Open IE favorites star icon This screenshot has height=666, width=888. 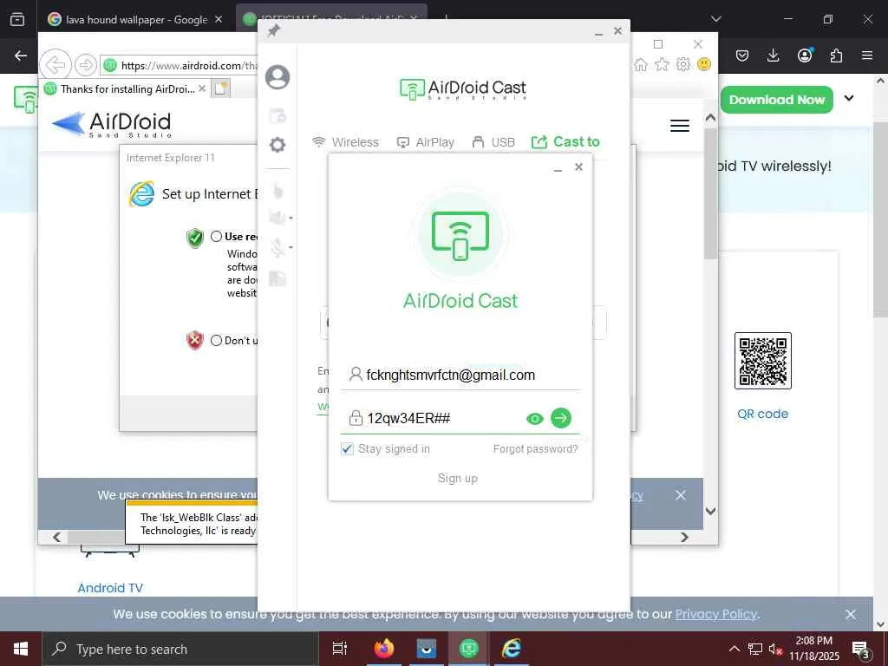[662, 64]
